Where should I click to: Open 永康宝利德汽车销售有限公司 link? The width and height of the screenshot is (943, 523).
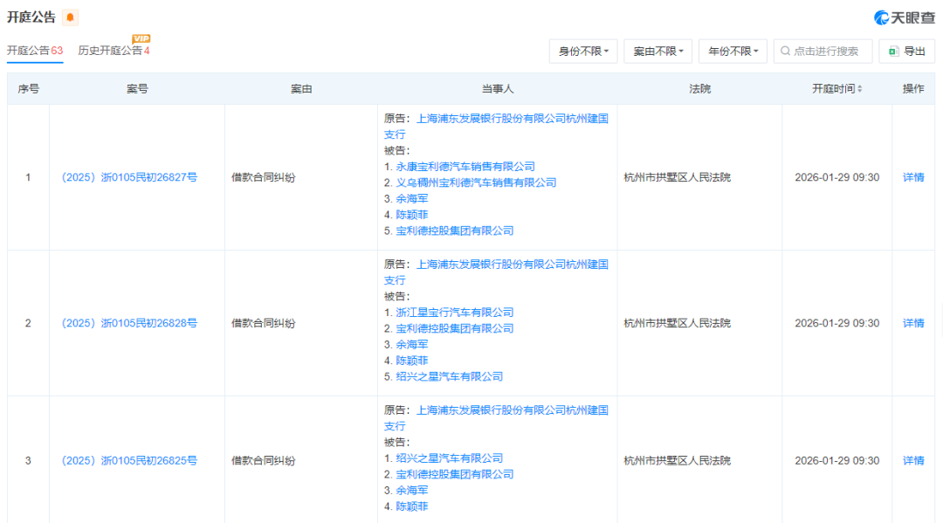click(x=465, y=167)
